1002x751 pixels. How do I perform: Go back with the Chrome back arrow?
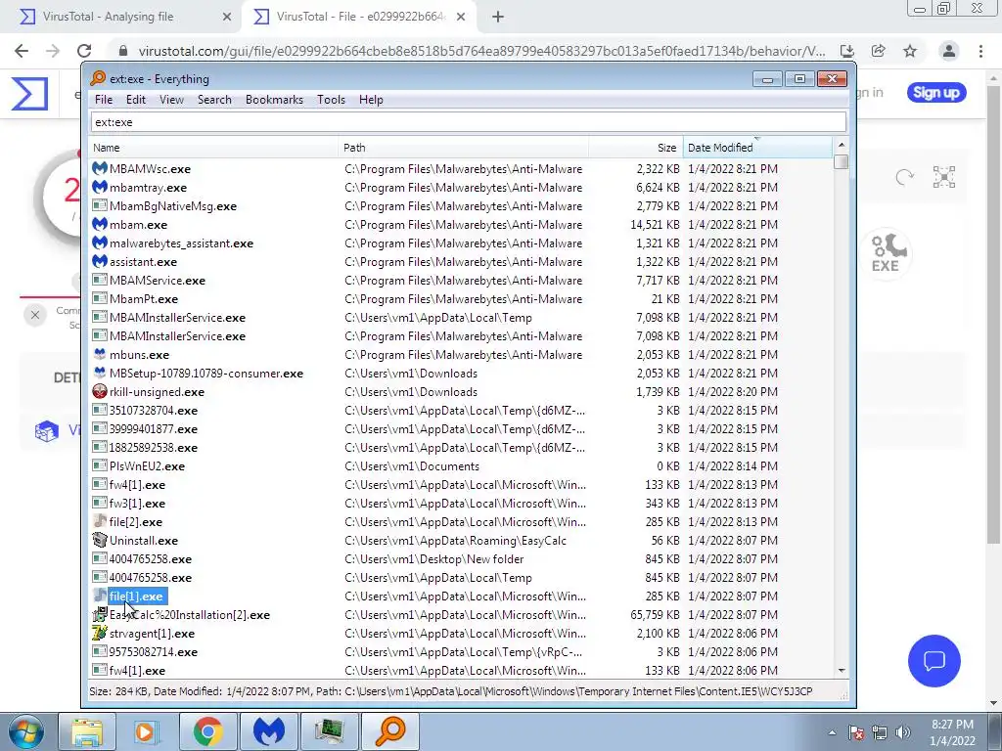(22, 51)
